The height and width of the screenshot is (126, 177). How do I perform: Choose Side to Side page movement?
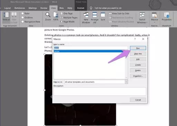[x=14, y=18]
